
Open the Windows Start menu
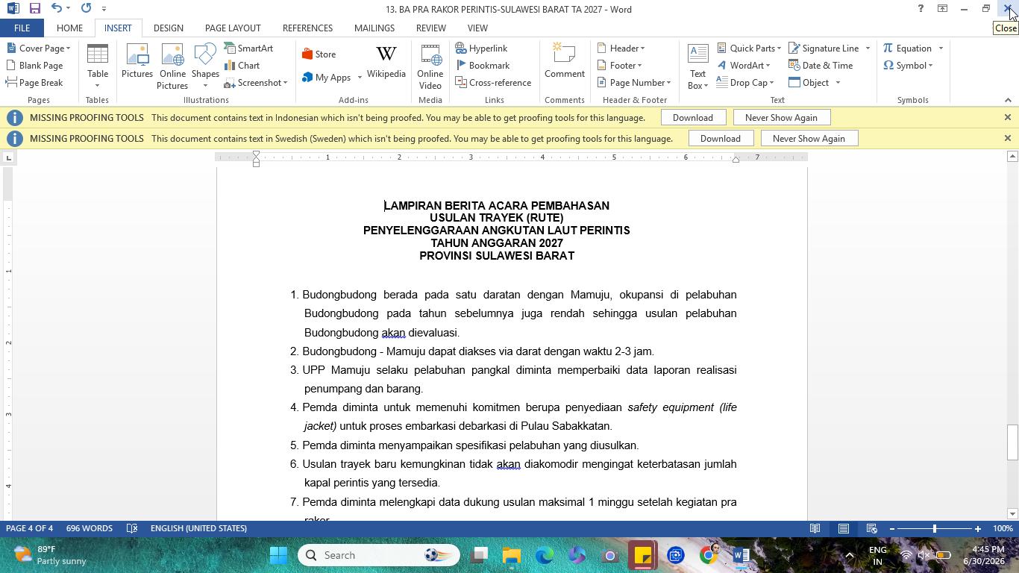tap(278, 555)
